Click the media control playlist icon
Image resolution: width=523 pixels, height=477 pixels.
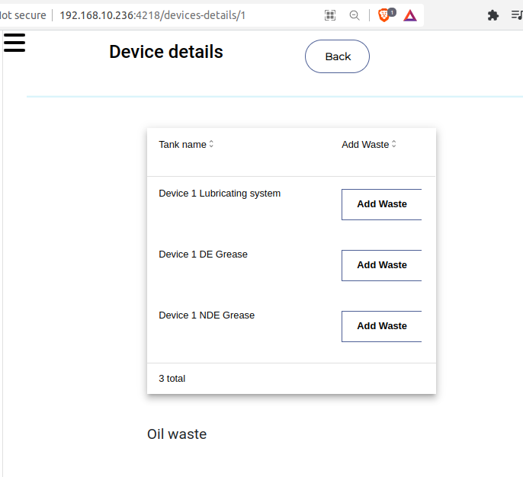[x=517, y=15]
